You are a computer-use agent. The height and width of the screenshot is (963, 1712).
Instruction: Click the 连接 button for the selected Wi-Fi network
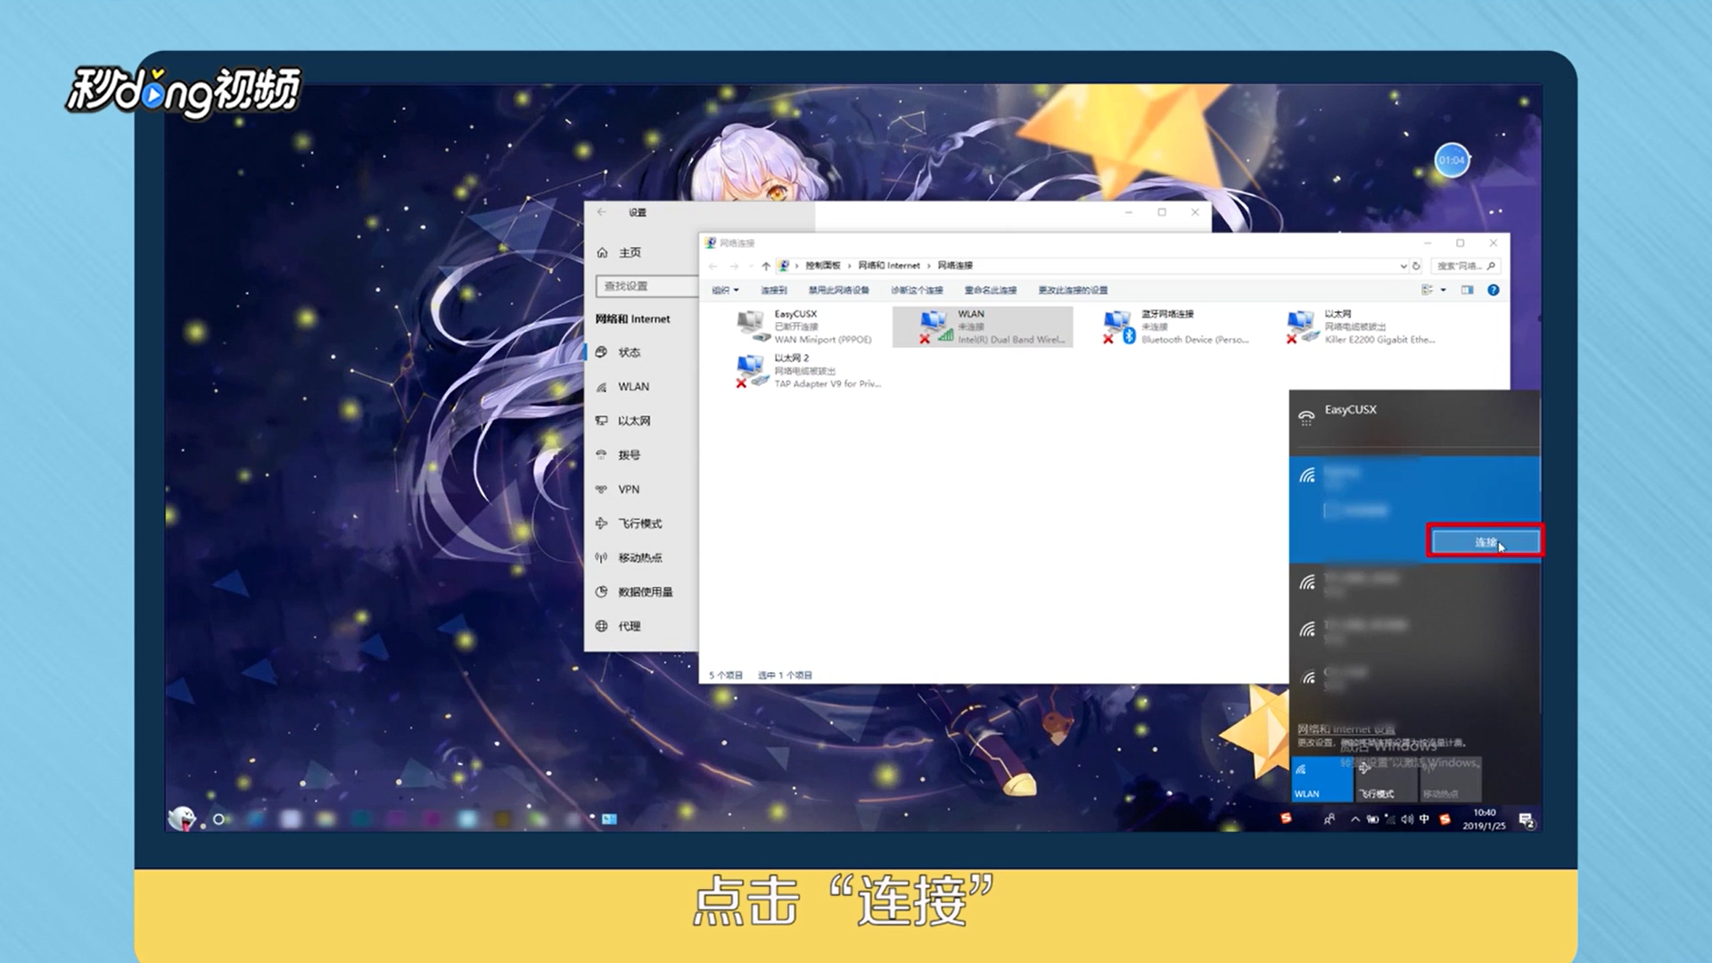(x=1485, y=541)
